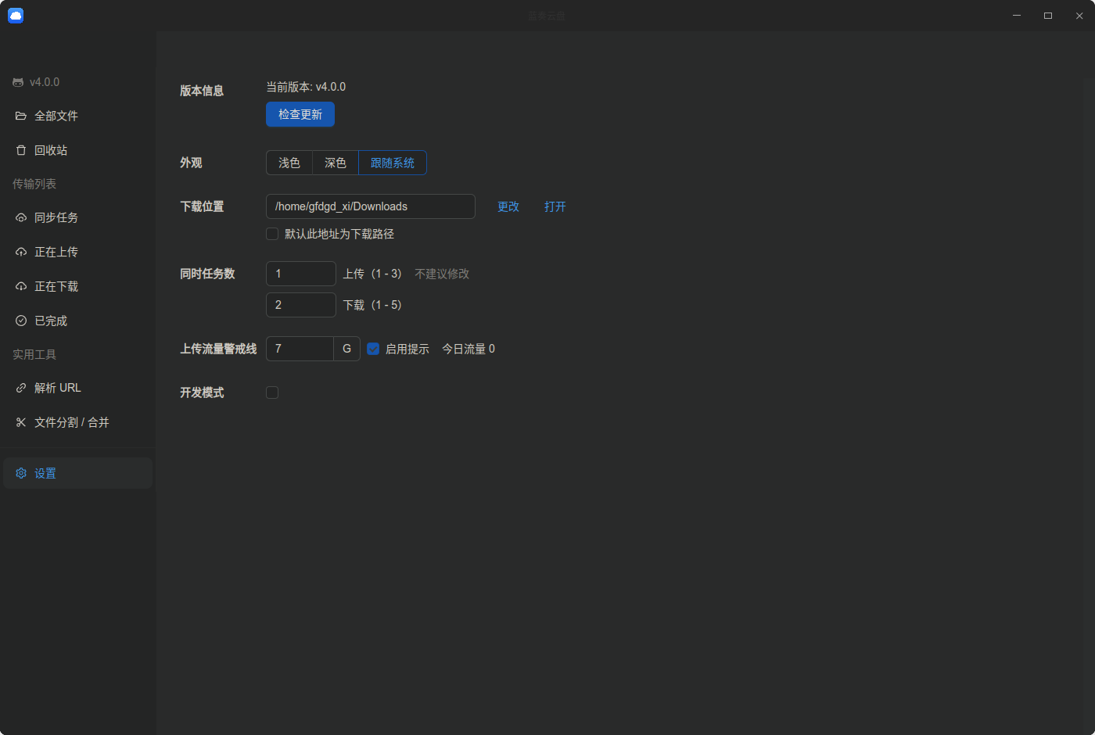Go to 回收站 recycle bin
Image resolution: width=1095 pixels, height=735 pixels.
click(x=78, y=150)
